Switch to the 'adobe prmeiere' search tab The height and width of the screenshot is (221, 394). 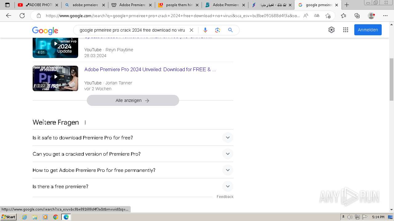85,5
